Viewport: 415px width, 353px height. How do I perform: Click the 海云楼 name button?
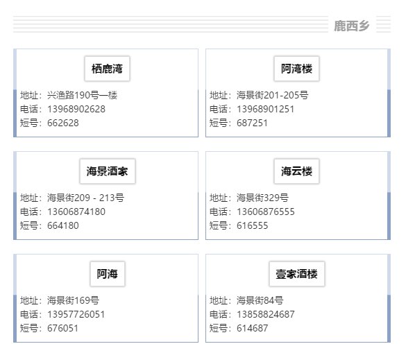point(297,171)
